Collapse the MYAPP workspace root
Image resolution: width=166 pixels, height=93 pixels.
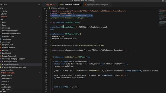coord(2,8)
